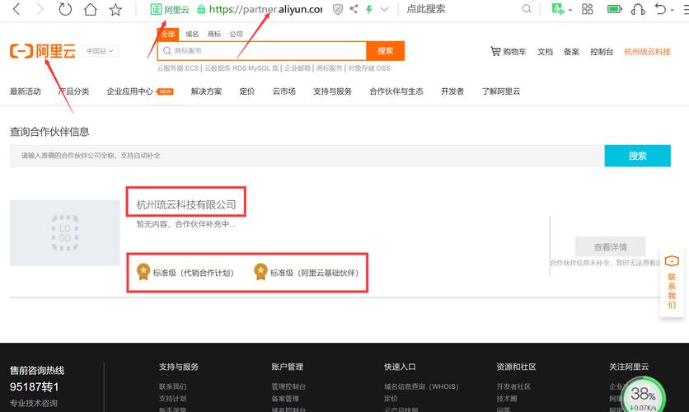Open the 联系我们 floating contact widget
This screenshot has height=412, width=689.
pyautogui.click(x=672, y=283)
